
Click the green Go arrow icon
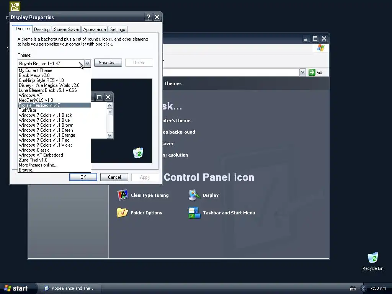tap(312, 72)
